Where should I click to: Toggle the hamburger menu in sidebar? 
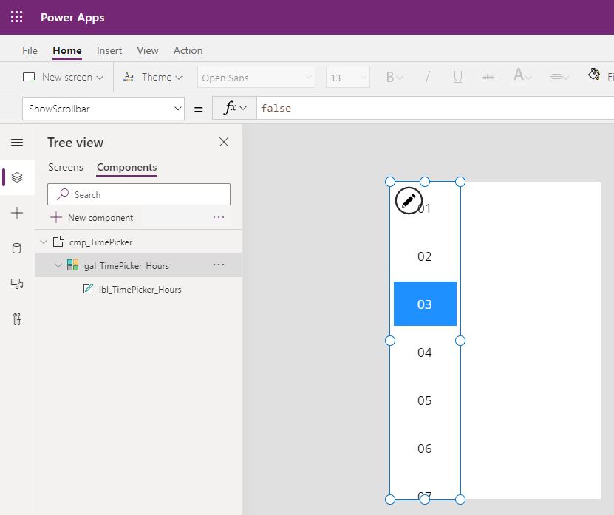(17, 142)
